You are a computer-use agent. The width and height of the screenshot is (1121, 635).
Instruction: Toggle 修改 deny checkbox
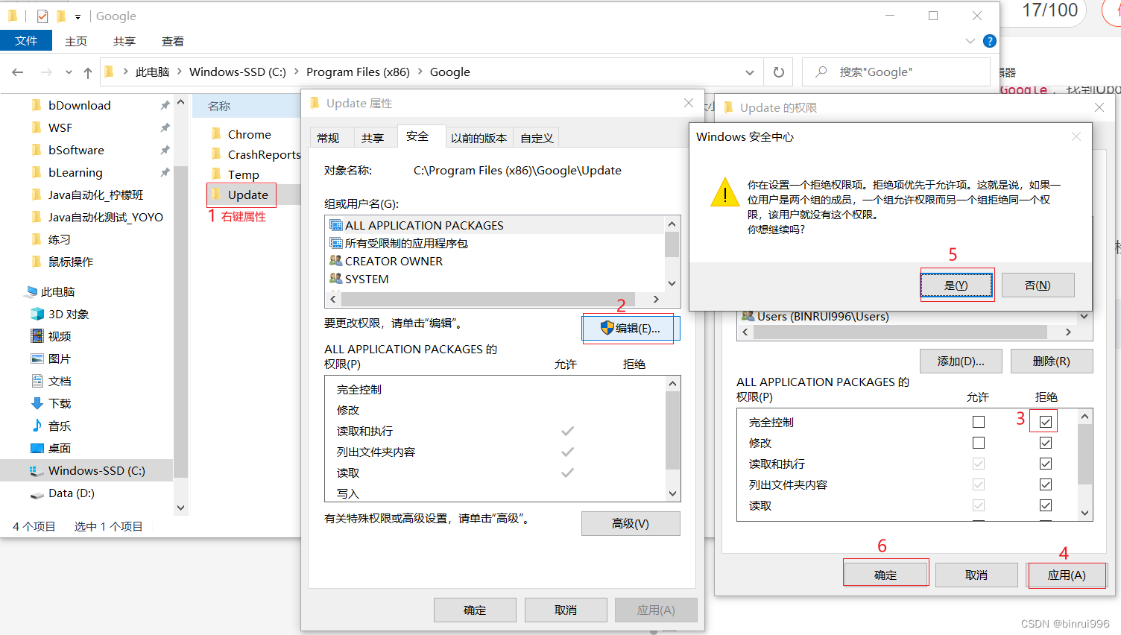click(1046, 443)
